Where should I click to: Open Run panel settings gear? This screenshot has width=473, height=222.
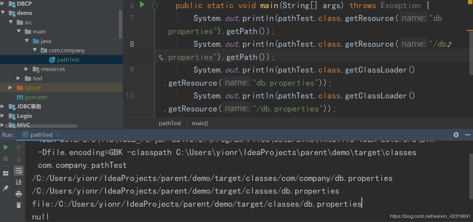point(456,135)
